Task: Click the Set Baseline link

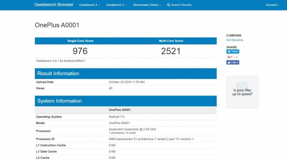Action: [x=235, y=40]
